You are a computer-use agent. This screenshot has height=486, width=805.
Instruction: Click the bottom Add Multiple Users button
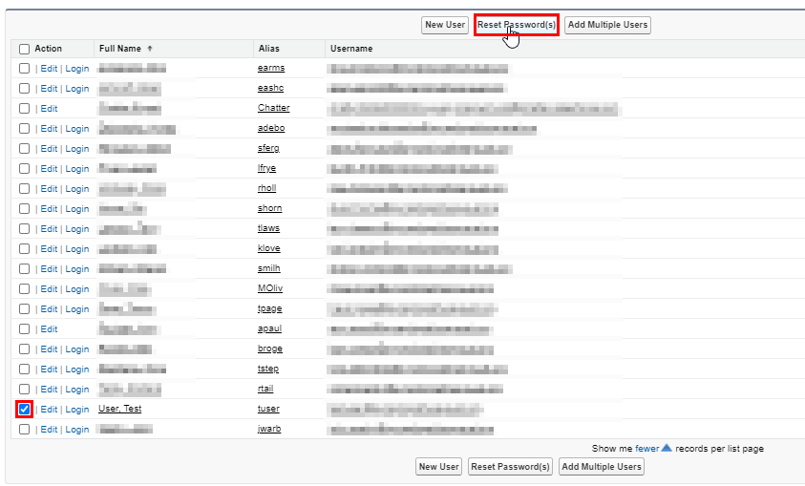coord(602,467)
